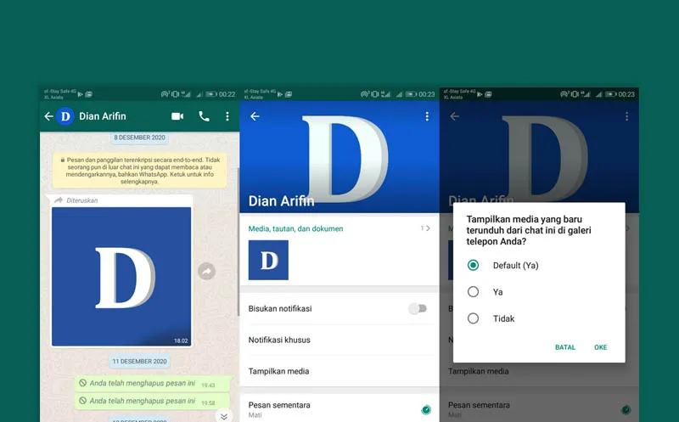Select the Default (Ya) radio option
The height and width of the screenshot is (422, 679).
pos(474,265)
